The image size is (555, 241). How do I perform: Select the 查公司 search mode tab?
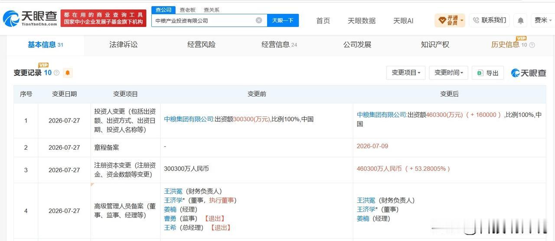click(163, 10)
